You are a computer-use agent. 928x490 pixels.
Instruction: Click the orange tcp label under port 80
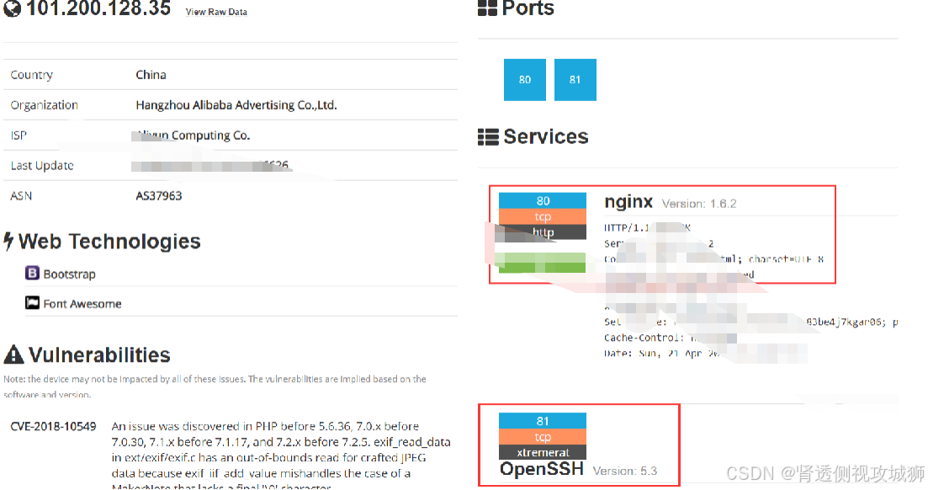(543, 217)
